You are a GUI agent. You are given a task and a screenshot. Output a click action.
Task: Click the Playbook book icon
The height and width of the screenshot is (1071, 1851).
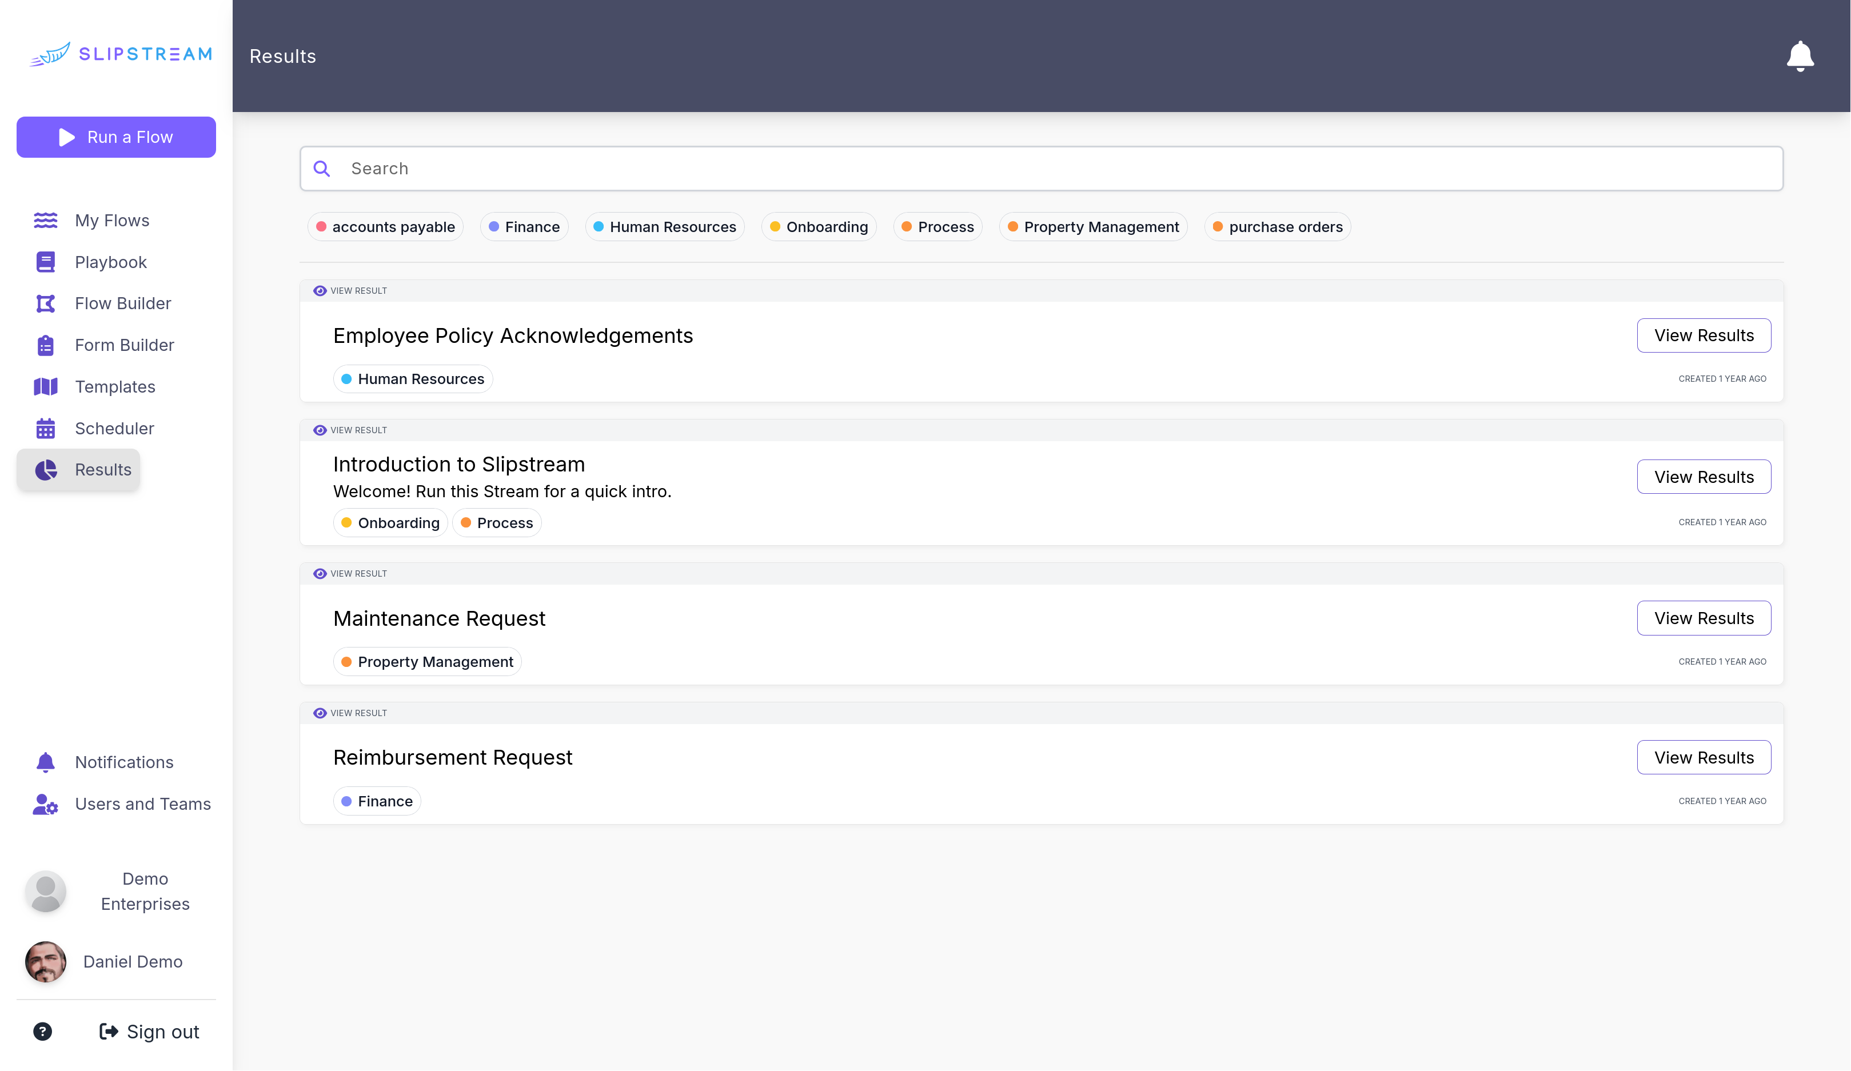(x=46, y=262)
